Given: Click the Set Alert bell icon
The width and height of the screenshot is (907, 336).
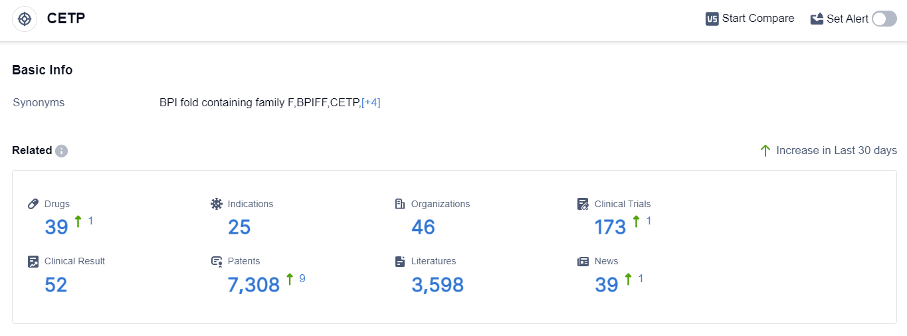Looking at the screenshot, I should pos(817,19).
